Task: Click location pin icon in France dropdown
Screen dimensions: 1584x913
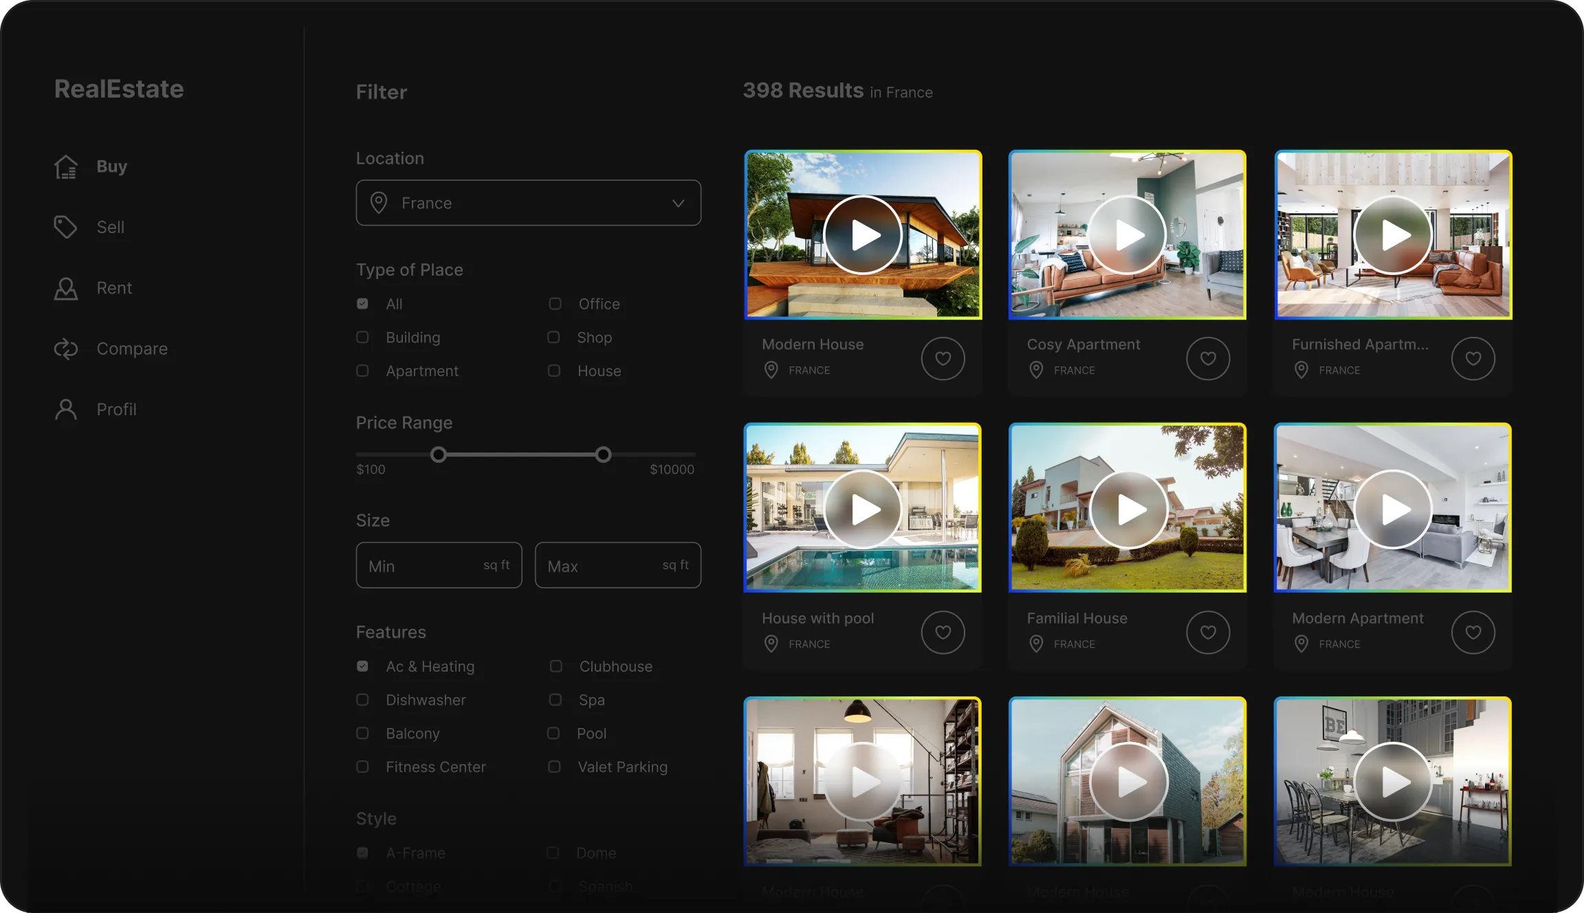Action: [378, 203]
